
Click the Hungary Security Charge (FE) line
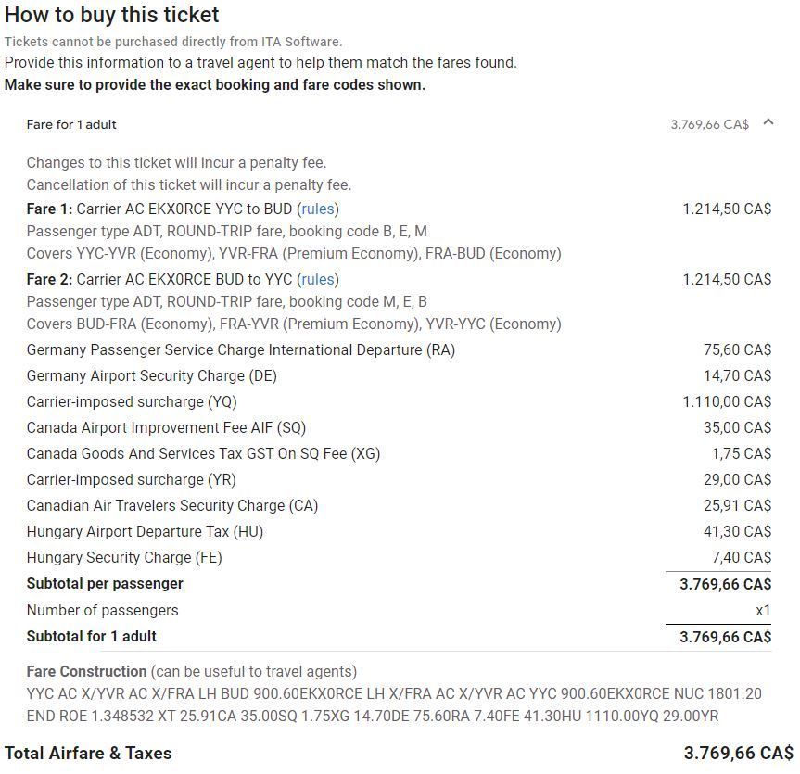point(124,558)
